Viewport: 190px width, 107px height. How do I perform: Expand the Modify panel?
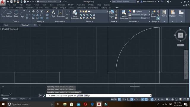click(40, 21)
